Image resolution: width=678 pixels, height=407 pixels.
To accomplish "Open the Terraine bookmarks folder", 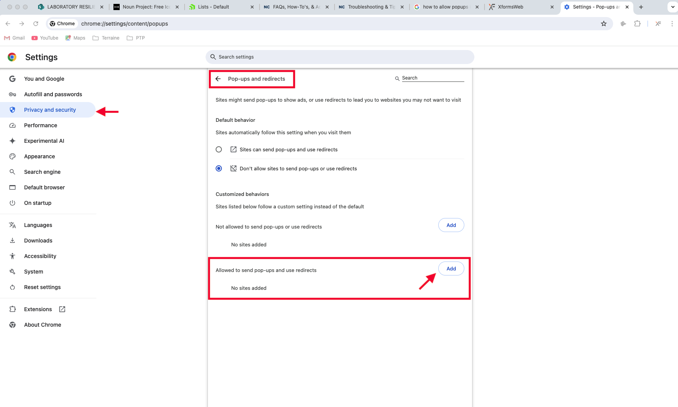I will (106, 38).
